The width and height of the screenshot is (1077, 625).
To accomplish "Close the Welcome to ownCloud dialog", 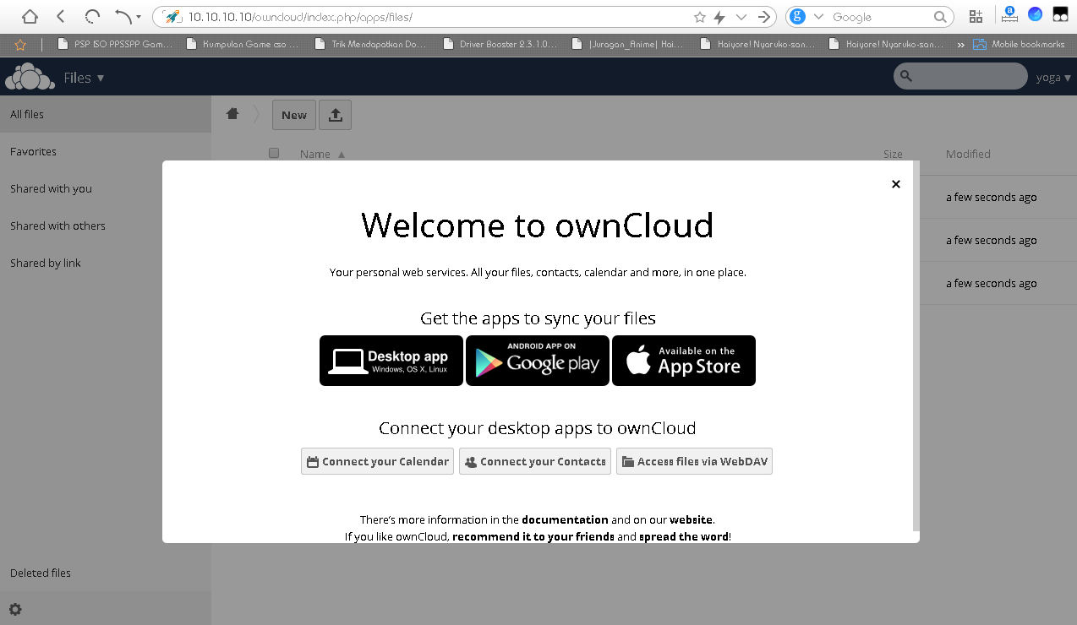I will point(896,184).
